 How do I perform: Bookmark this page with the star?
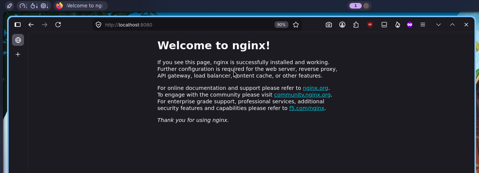pos(296,25)
